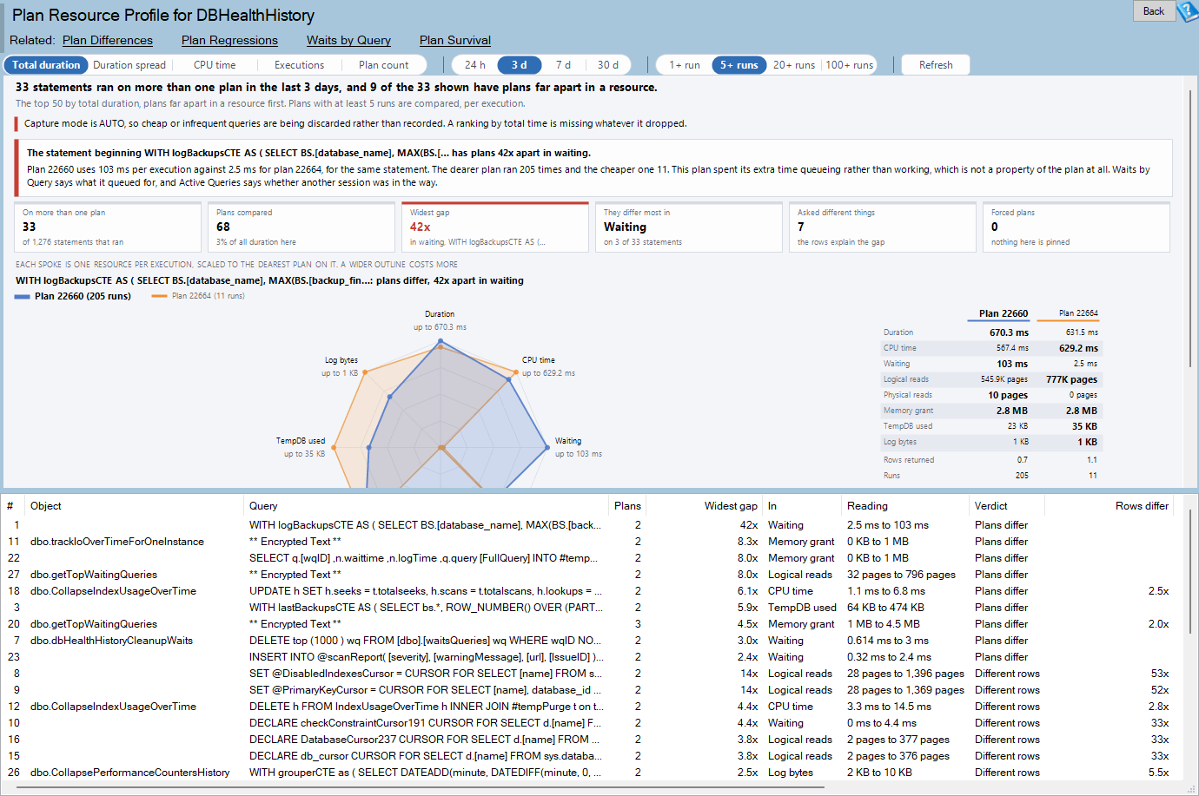Screen dimensions: 1199x796
Task: Select DELETE h FROM IndexUsageOverTime row
Action: pos(591,707)
